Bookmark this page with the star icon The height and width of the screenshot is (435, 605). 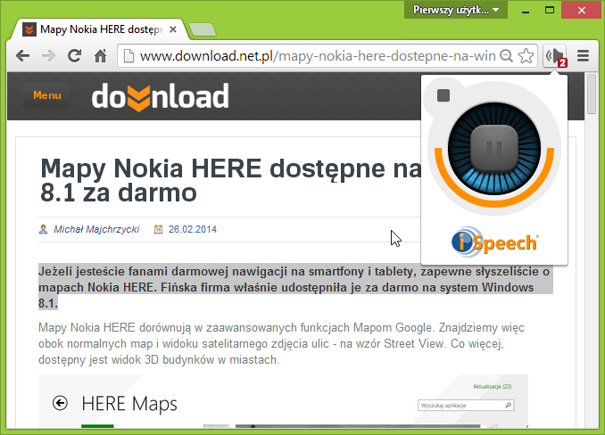[526, 56]
